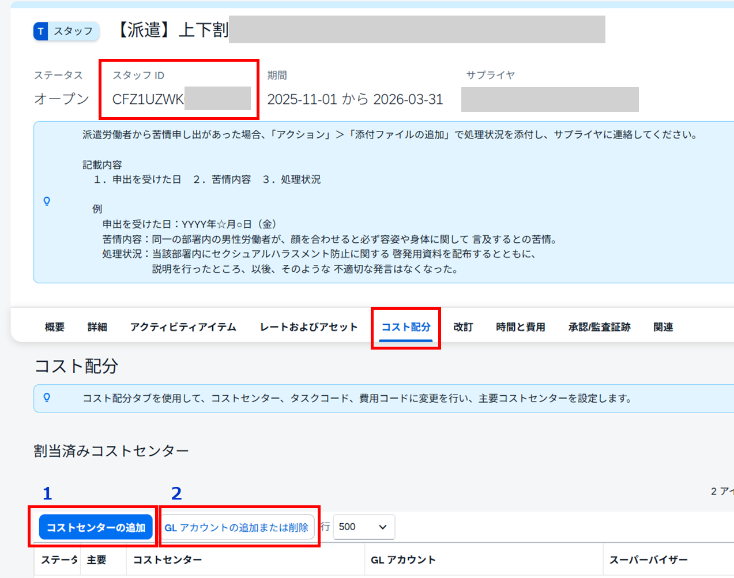Screen dimensions: 734x578
Task: Select the コスト配分 tab
Action: click(406, 327)
